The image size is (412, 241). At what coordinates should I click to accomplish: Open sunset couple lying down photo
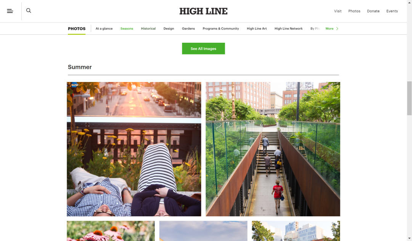coord(134,149)
